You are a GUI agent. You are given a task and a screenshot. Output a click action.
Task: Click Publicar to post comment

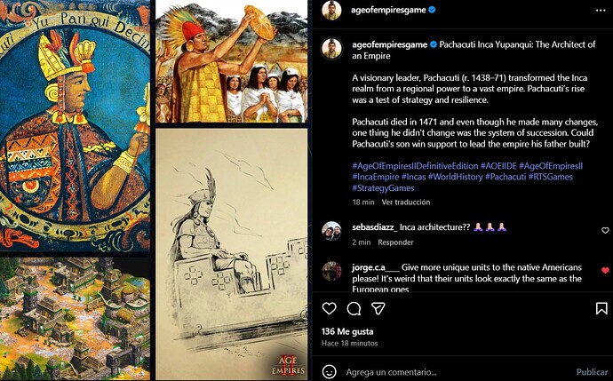592,371
